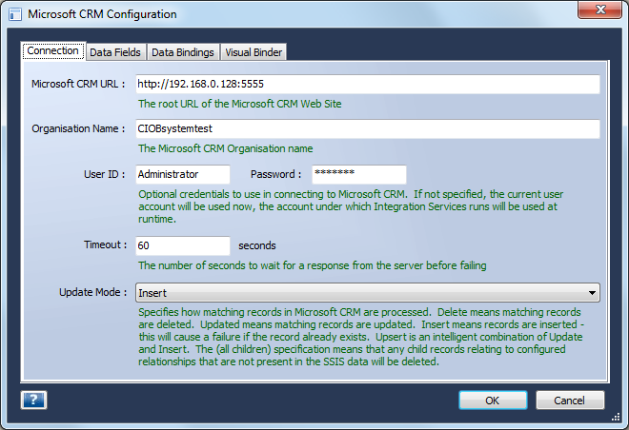Screen dimensions: 629x430
Task: Open the Data Fields tab
Action: coord(114,52)
